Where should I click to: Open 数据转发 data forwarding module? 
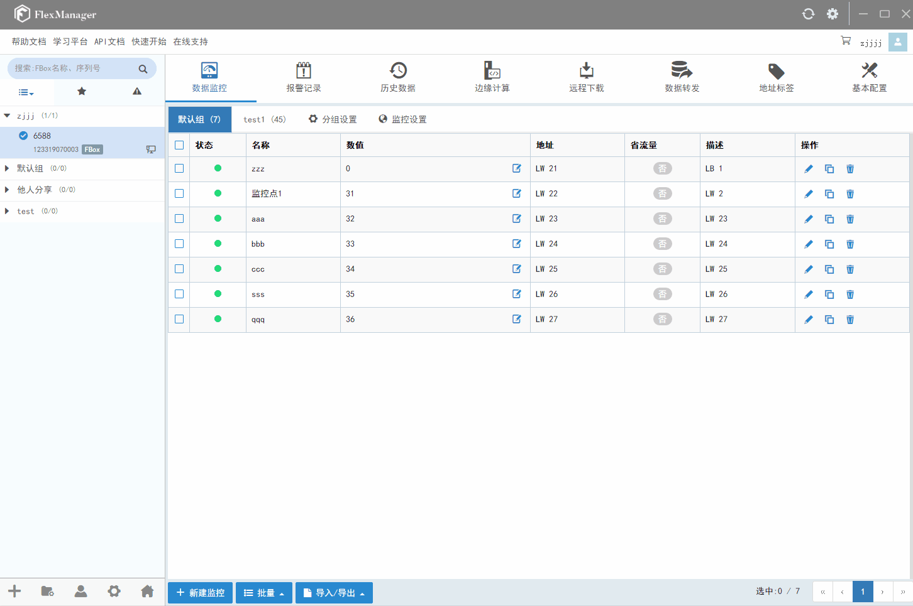tap(682, 77)
